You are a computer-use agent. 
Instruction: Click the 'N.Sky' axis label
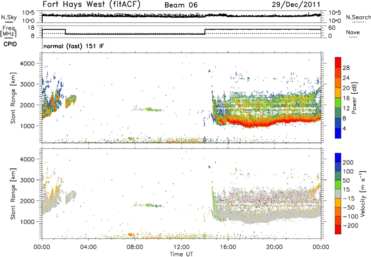pyautogui.click(x=9, y=17)
